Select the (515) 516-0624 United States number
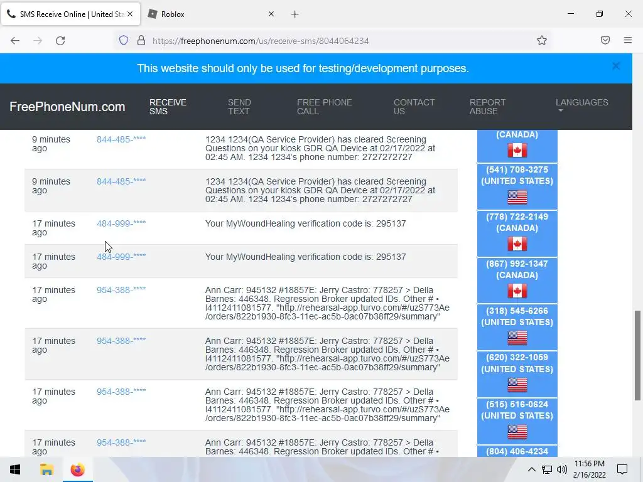 pos(517,421)
